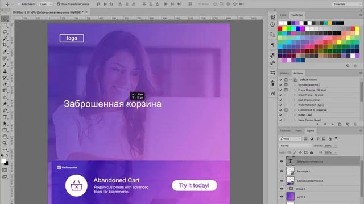Select the Clone Stamp tool
Viewport: 364px width, 204px height.
5,71
